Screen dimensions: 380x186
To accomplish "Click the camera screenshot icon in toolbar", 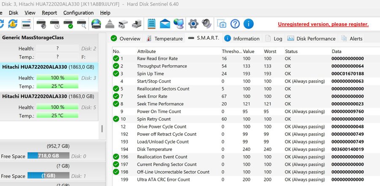I will pyautogui.click(x=221, y=24).
